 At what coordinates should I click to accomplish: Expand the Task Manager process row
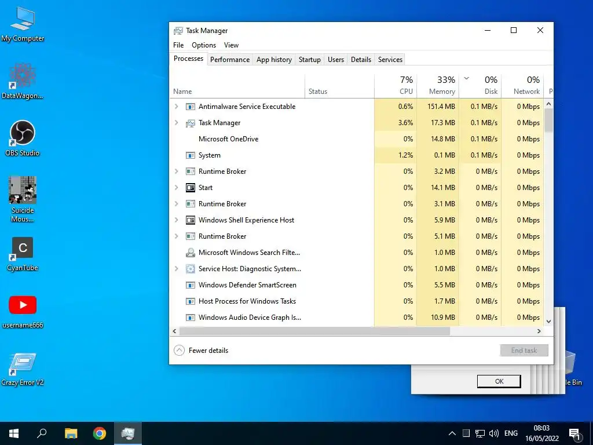176,123
